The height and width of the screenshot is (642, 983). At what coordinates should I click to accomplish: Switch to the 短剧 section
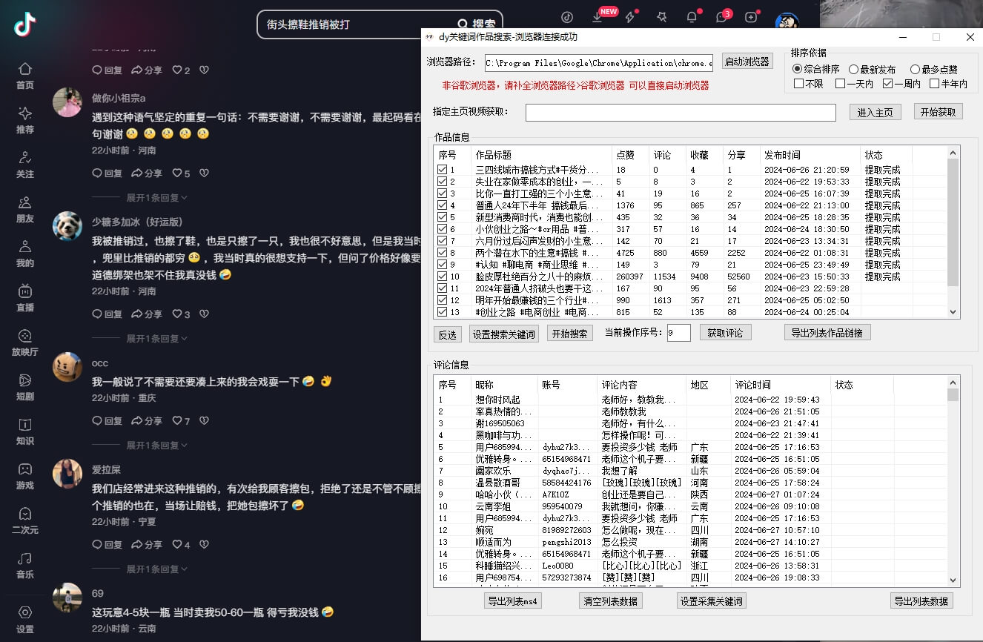pyautogui.click(x=24, y=387)
